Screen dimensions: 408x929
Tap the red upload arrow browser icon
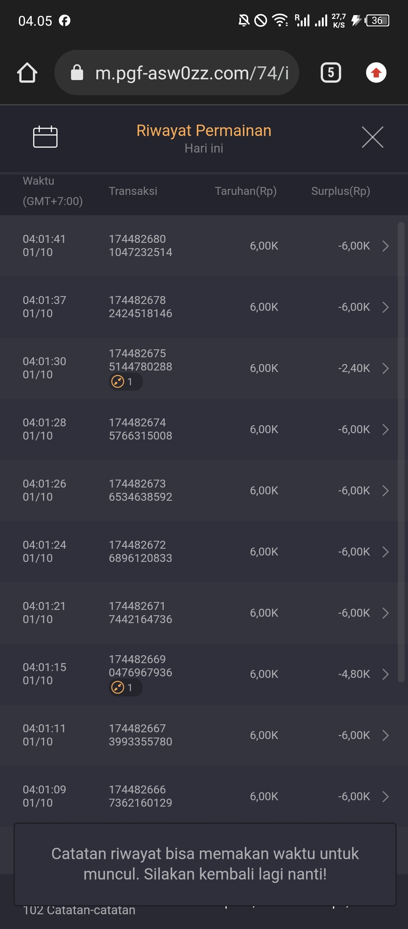[376, 73]
